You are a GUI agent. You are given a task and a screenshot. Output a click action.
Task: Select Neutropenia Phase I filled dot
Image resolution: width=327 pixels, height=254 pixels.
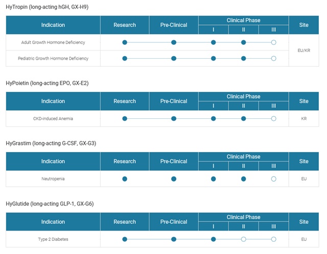214,179
